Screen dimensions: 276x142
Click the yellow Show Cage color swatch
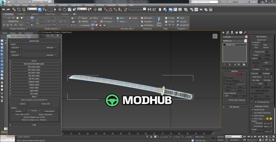(x=271, y=119)
